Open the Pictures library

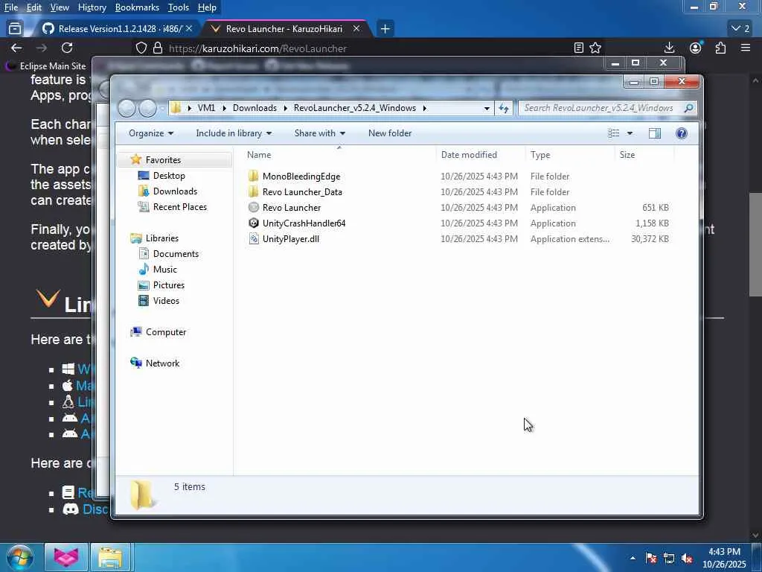(x=169, y=285)
